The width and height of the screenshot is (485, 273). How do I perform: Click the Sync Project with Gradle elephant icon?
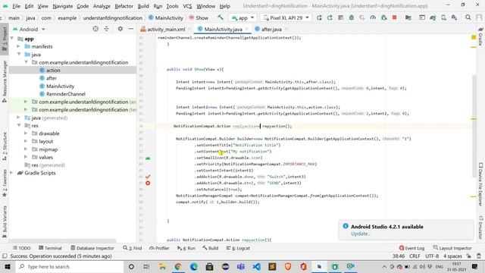click(x=433, y=17)
